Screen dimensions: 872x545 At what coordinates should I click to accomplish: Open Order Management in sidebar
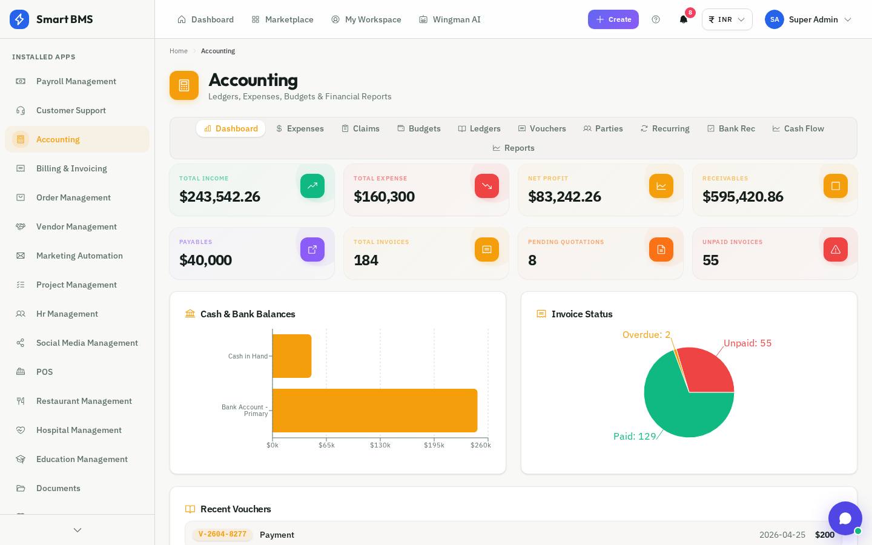tap(77, 197)
